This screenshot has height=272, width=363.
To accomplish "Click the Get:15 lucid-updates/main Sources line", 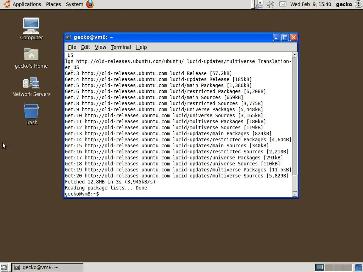I will pyautogui.click(x=167, y=146).
